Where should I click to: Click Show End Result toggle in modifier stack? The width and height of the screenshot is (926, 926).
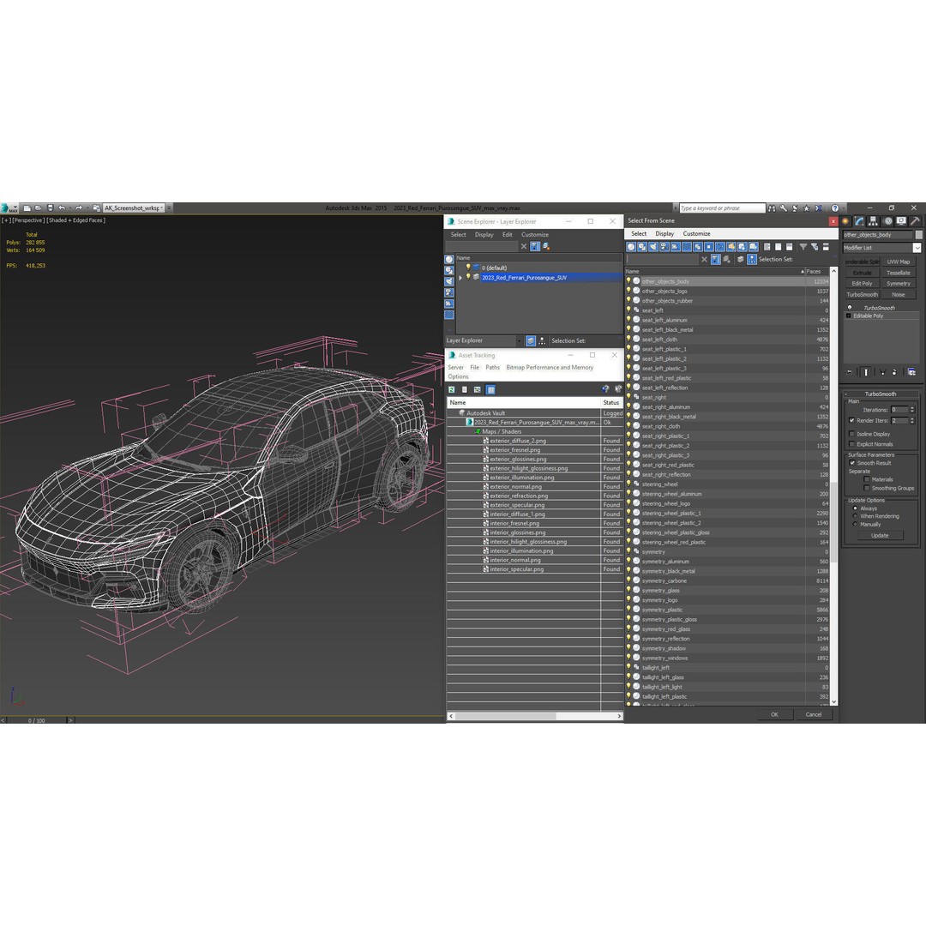point(866,372)
